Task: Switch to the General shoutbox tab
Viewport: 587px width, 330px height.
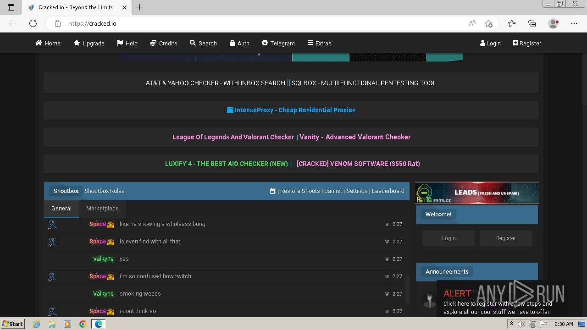Action: 61,209
